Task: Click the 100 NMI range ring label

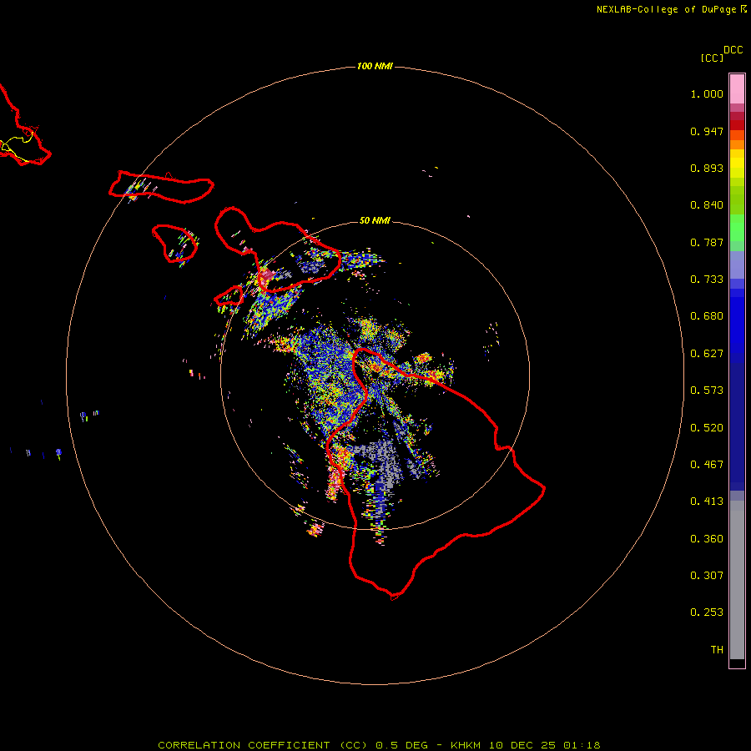Action: 375,66
